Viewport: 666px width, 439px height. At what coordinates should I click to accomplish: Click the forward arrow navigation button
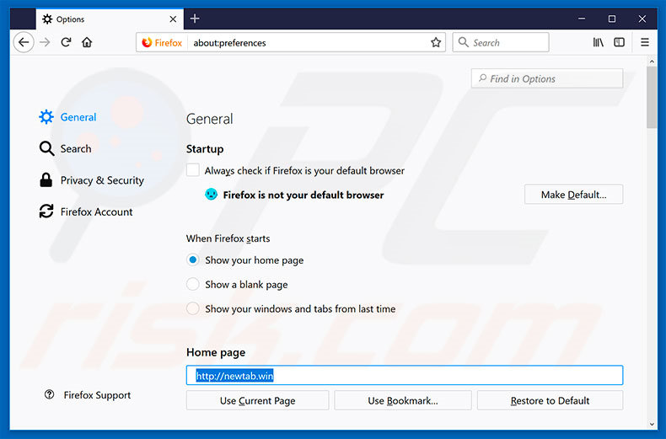(45, 42)
